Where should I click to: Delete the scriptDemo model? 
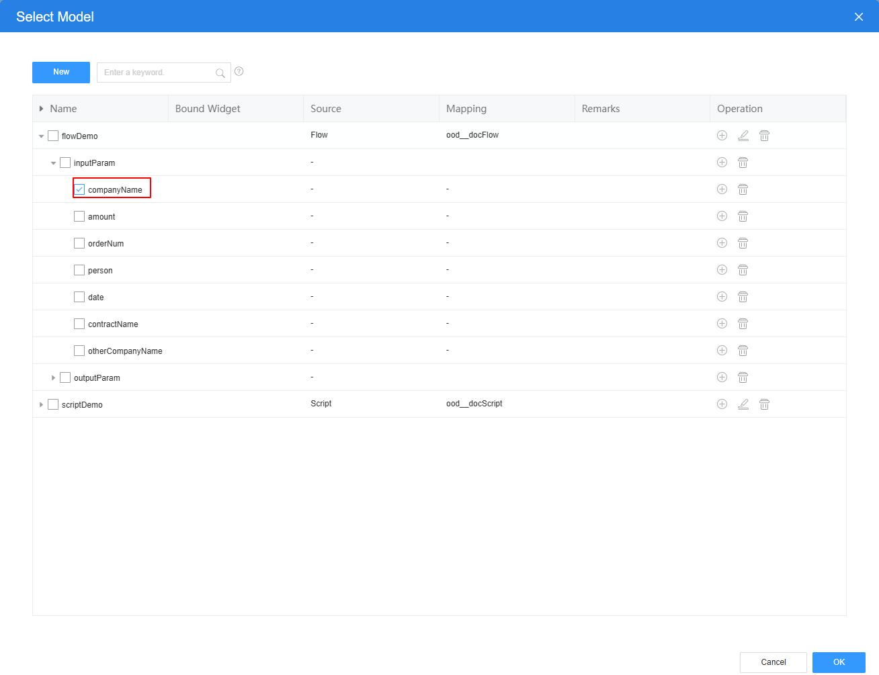[x=764, y=404]
